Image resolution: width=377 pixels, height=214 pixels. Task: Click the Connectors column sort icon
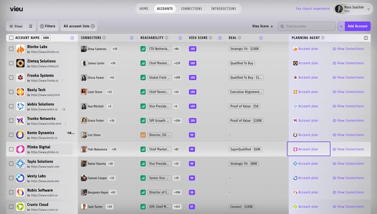point(132,38)
